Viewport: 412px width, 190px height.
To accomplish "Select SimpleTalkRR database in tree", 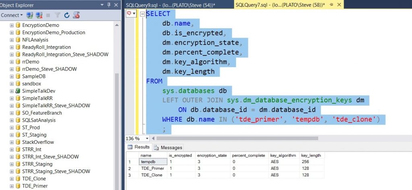I will [37, 98].
